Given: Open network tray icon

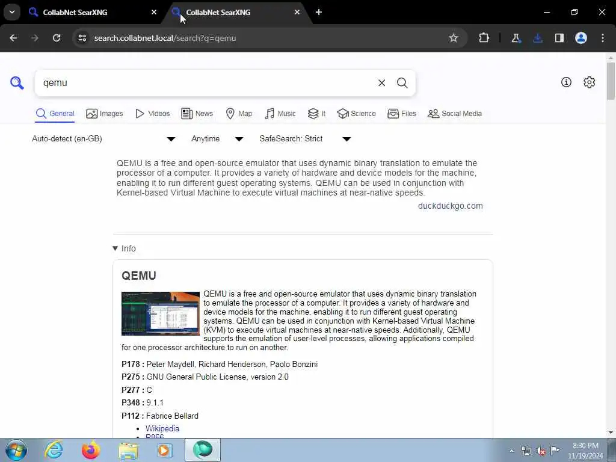Looking at the screenshot, I should point(526,451).
